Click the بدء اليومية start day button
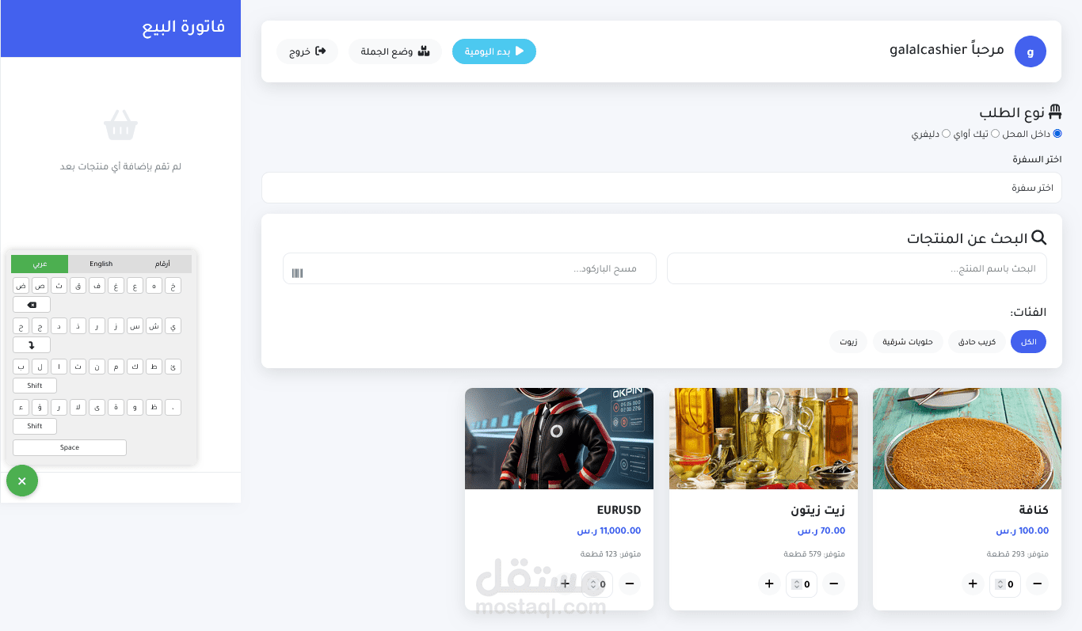Screen dimensions: 1082x631 (x=494, y=51)
